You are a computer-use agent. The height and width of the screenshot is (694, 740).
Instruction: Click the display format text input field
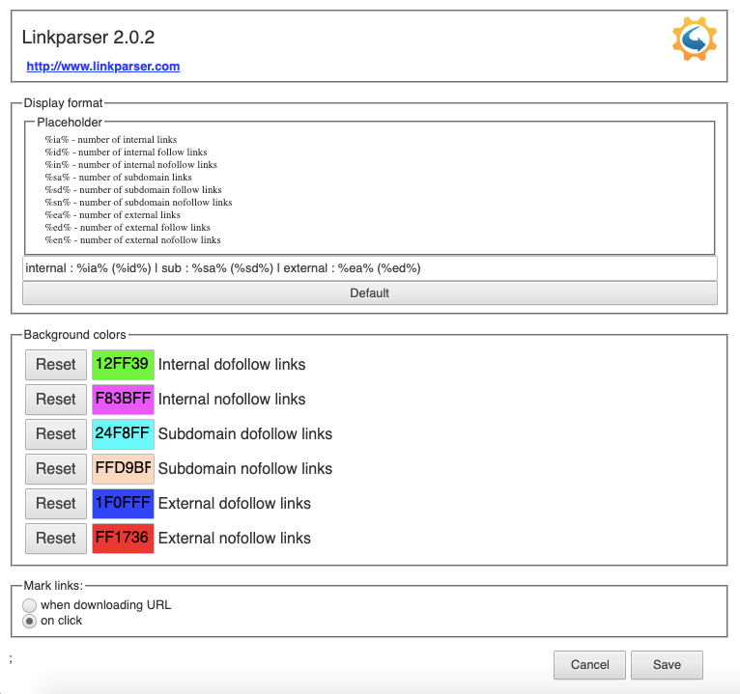tap(370, 268)
